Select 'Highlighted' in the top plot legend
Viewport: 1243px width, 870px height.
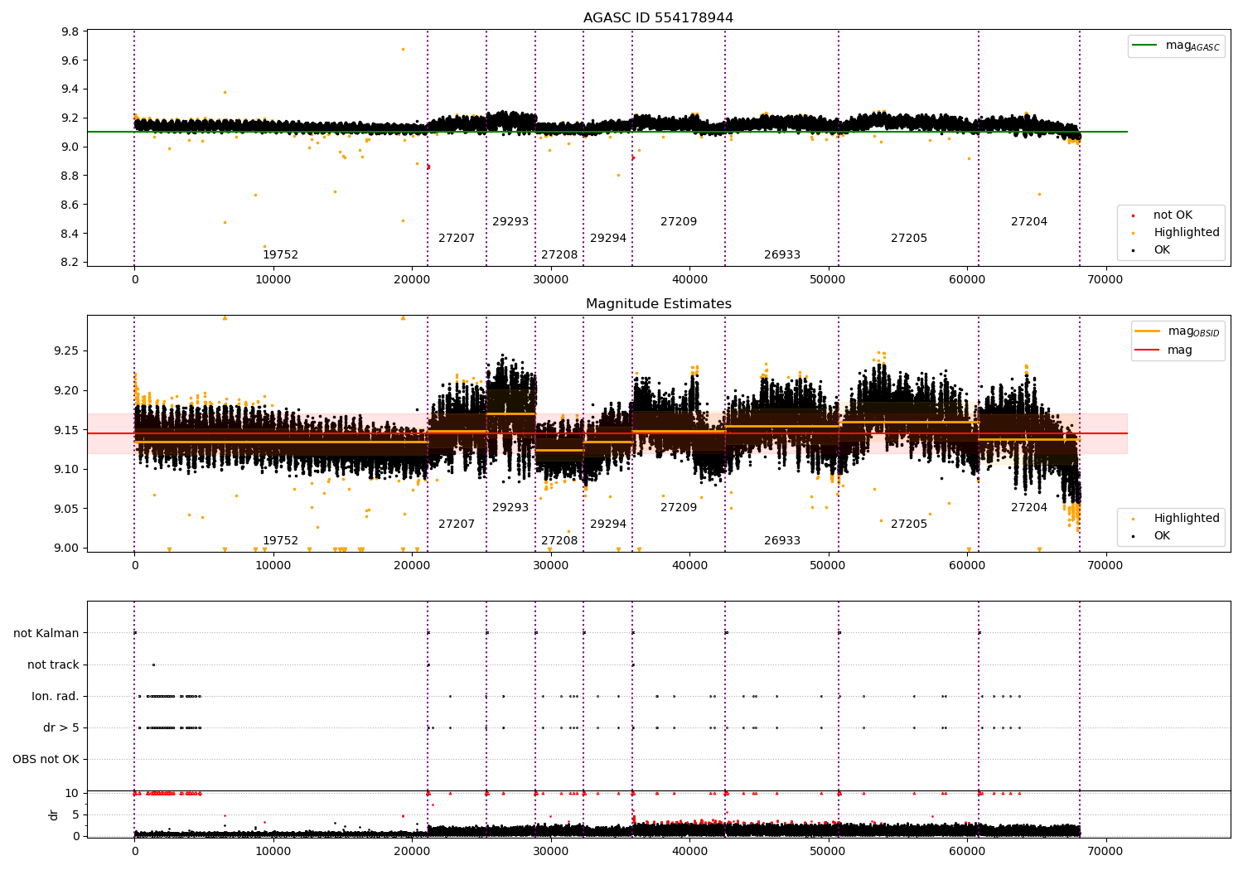(1187, 233)
